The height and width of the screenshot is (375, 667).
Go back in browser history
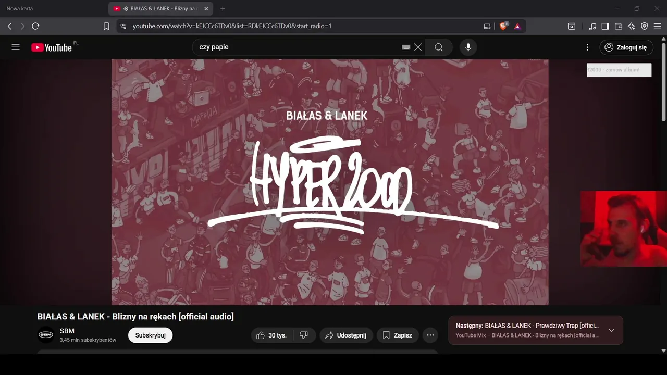[9, 26]
